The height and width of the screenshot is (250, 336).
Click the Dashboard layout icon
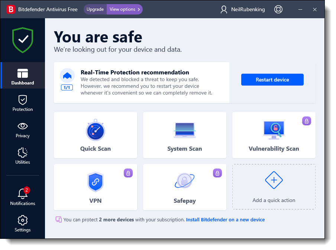23,73
